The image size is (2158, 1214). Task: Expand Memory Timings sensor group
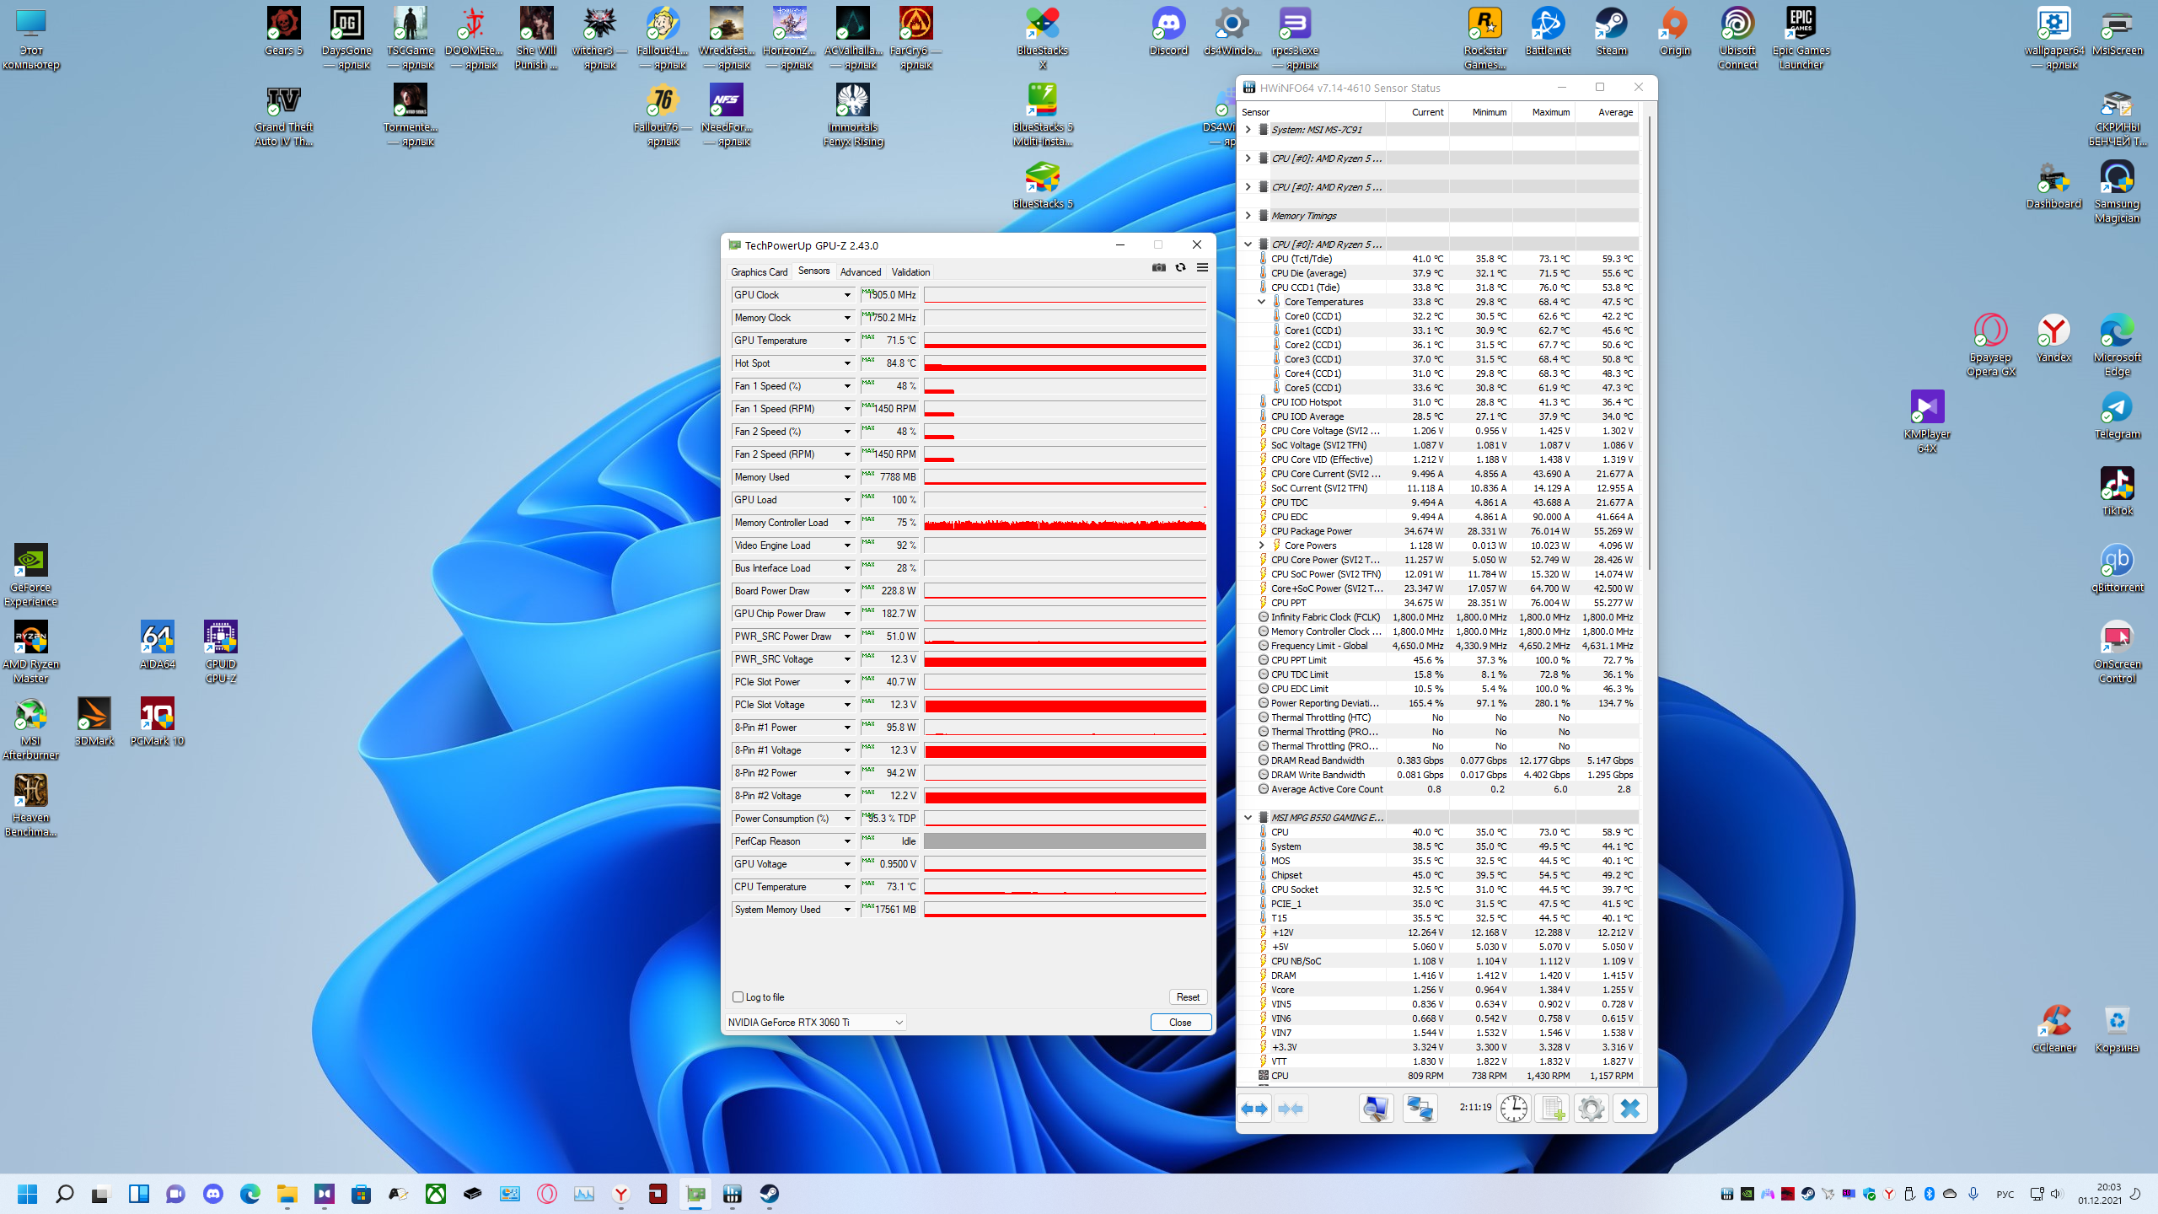click(x=1248, y=216)
